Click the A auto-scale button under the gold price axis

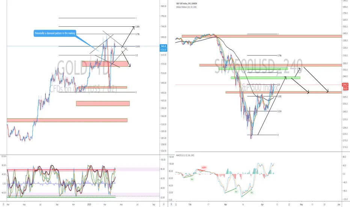tap(164, 204)
